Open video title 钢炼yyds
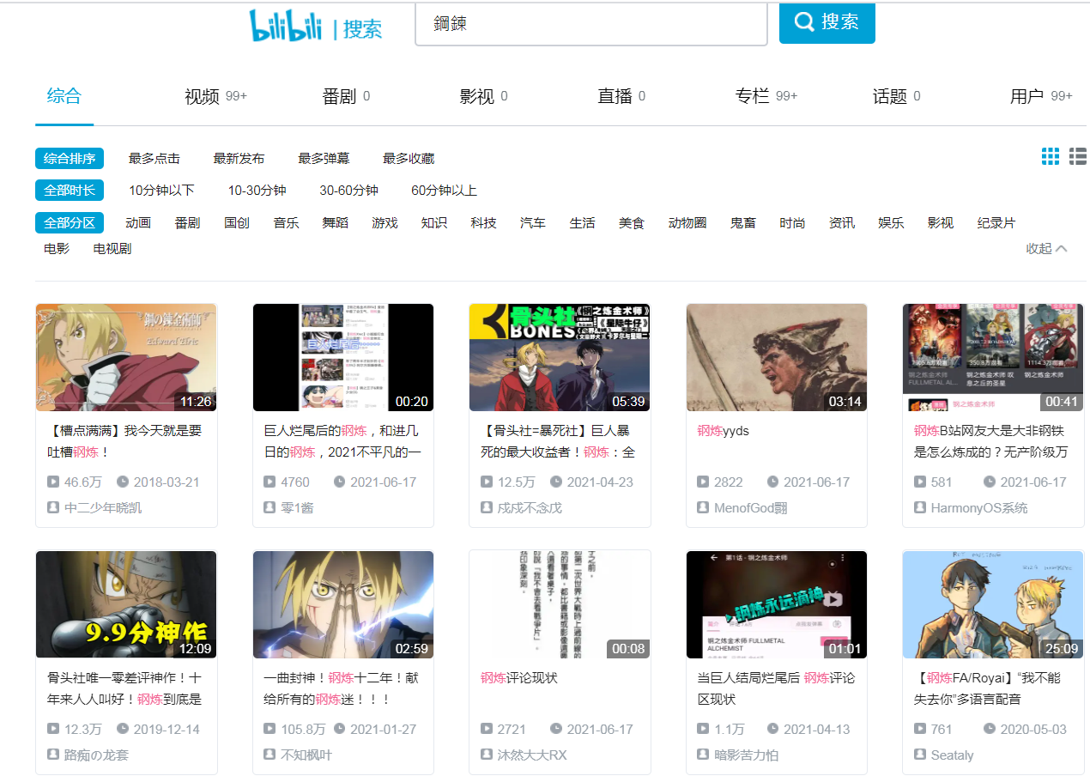Screen dimensions: 1090x776 tap(723, 431)
